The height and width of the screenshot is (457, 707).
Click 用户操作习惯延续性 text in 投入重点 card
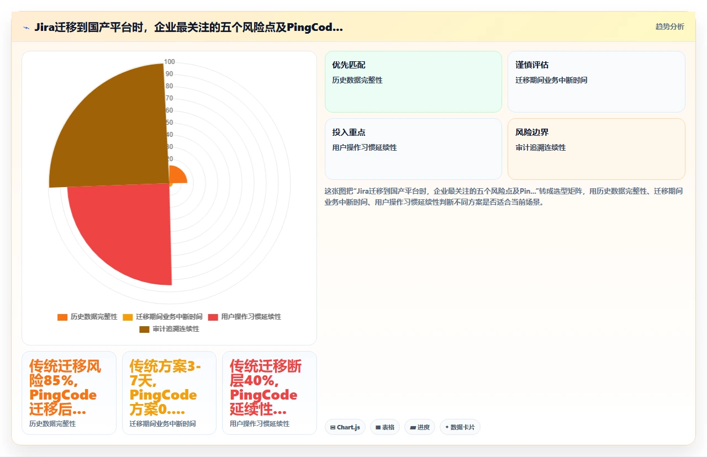(x=365, y=147)
